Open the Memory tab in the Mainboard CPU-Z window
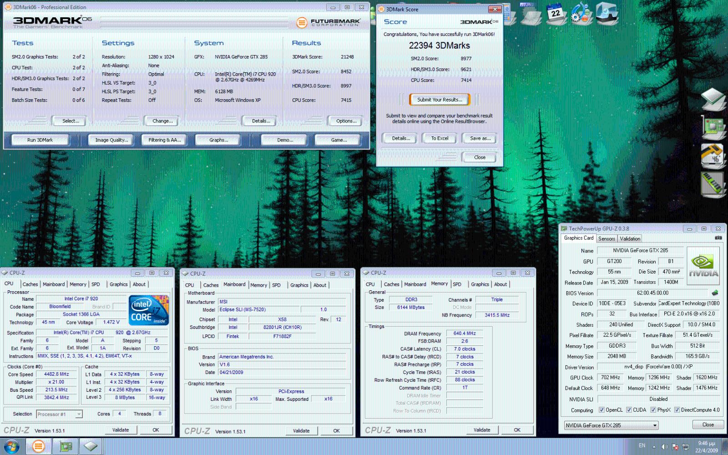The height and width of the screenshot is (455, 728). click(258, 285)
